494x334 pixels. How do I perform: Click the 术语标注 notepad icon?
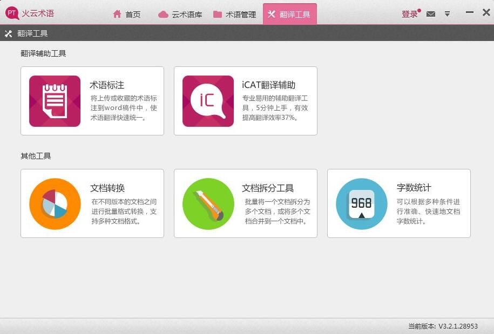click(x=55, y=101)
